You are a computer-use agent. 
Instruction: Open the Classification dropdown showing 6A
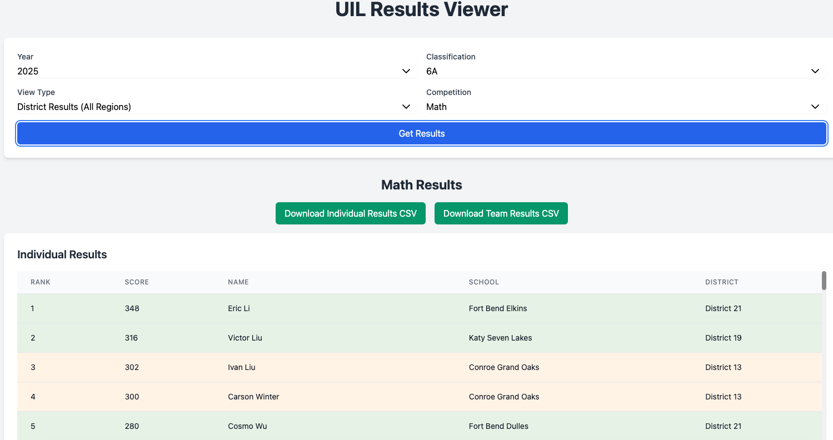626,71
